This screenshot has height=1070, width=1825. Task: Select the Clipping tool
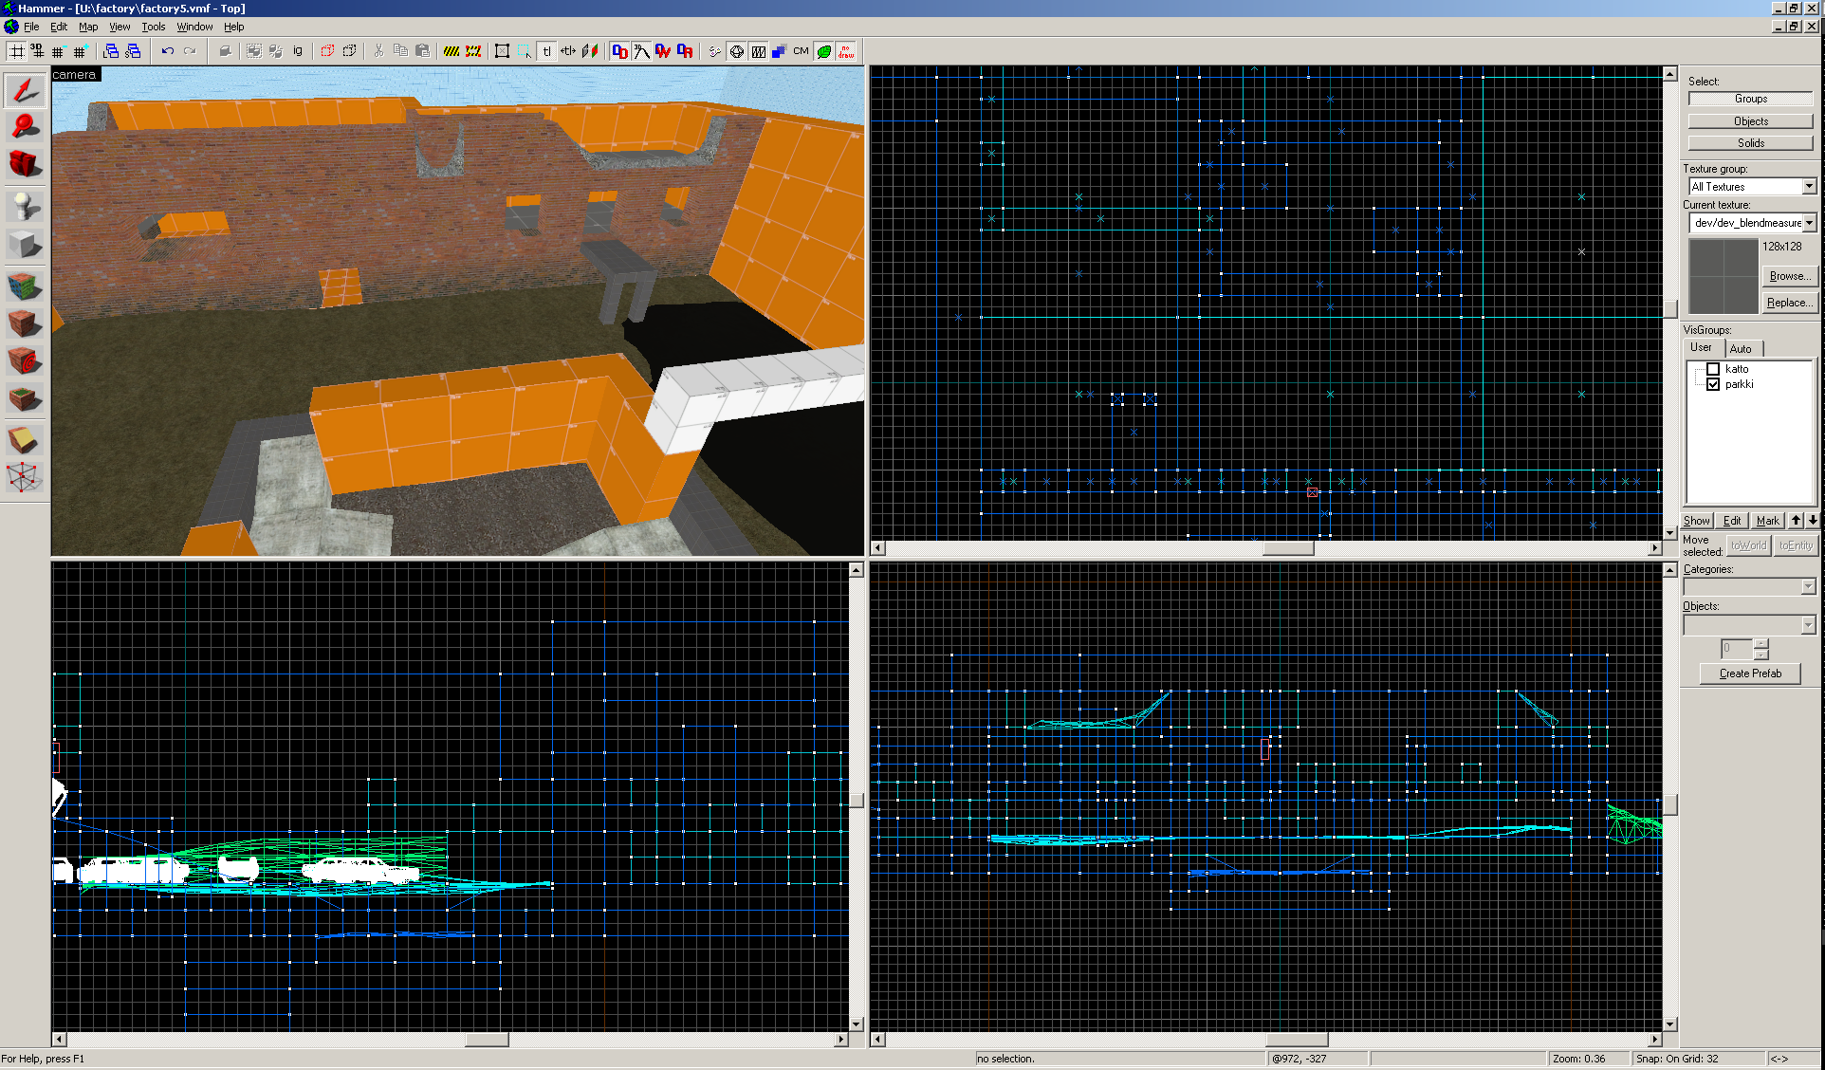coord(25,440)
